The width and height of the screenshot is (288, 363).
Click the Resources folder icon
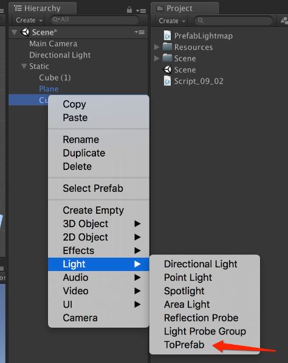[167, 47]
